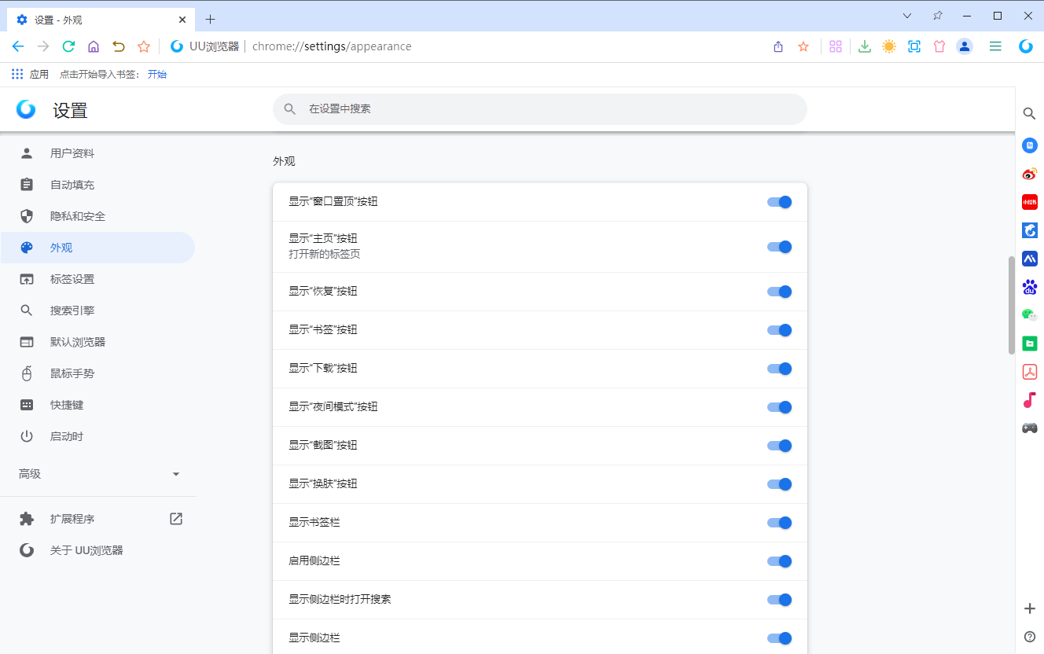Disable 显示"夜间模式"按钮 toggle

pos(779,407)
